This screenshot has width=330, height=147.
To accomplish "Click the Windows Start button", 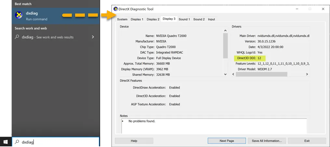I will click(x=6, y=142).
